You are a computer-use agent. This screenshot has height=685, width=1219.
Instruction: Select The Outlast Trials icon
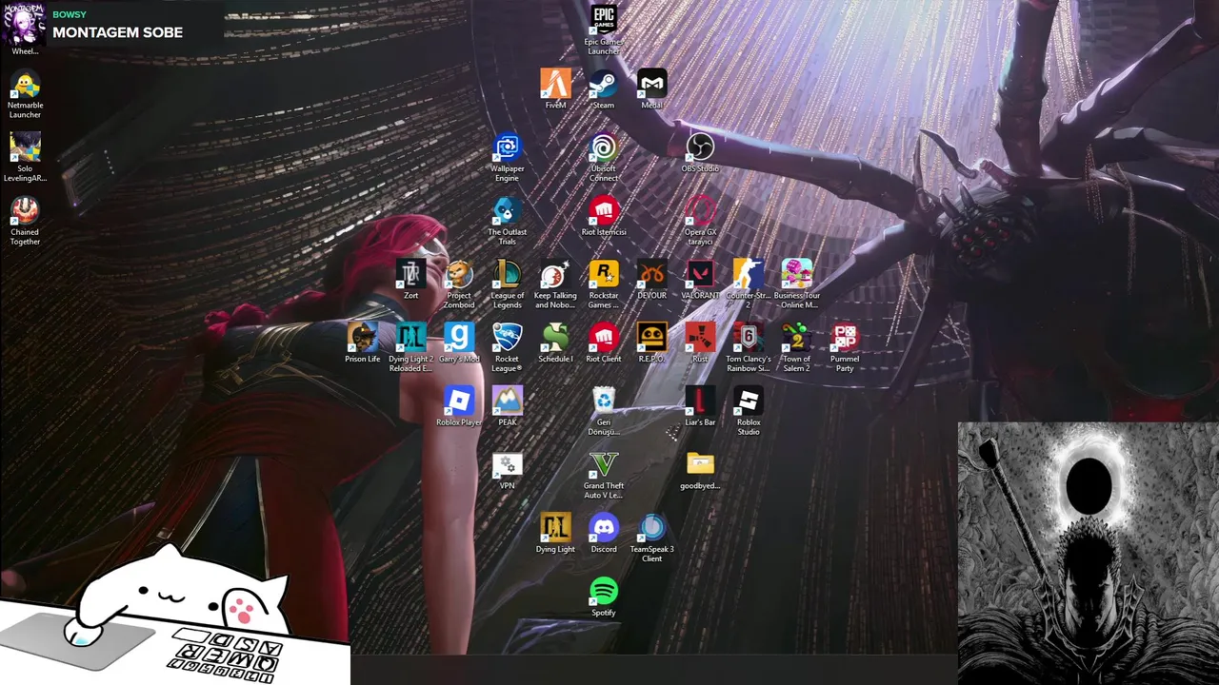pyautogui.click(x=507, y=210)
